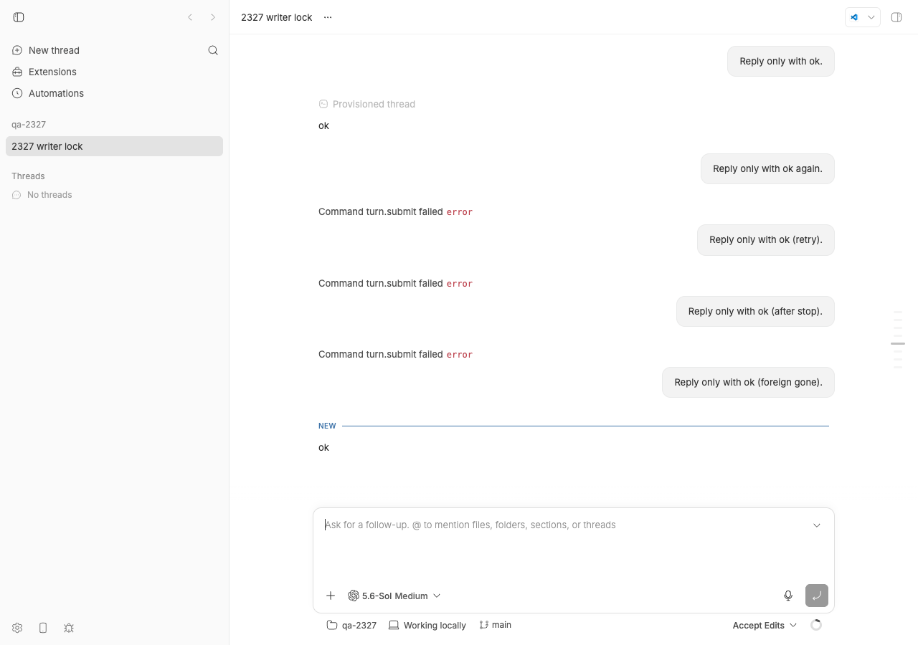Select the "2327 writer lock" thread in sidebar
Viewport: 918px width, 645px height.
[x=114, y=146]
